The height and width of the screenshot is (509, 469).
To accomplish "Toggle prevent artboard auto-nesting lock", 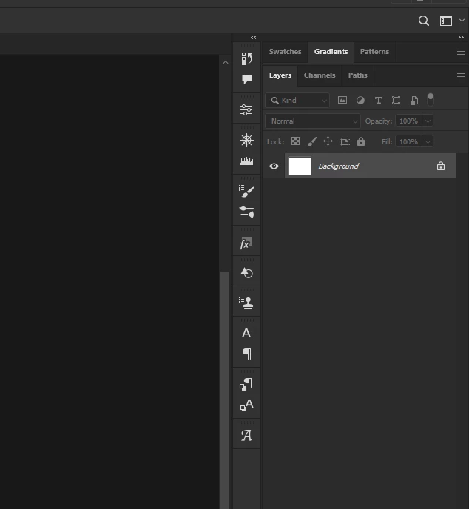I will click(x=345, y=141).
